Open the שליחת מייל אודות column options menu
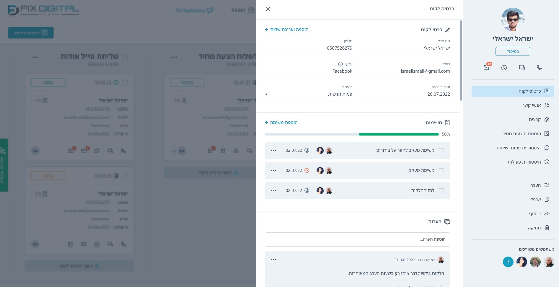The width and height of the screenshot is (559, 287). tap(35, 57)
